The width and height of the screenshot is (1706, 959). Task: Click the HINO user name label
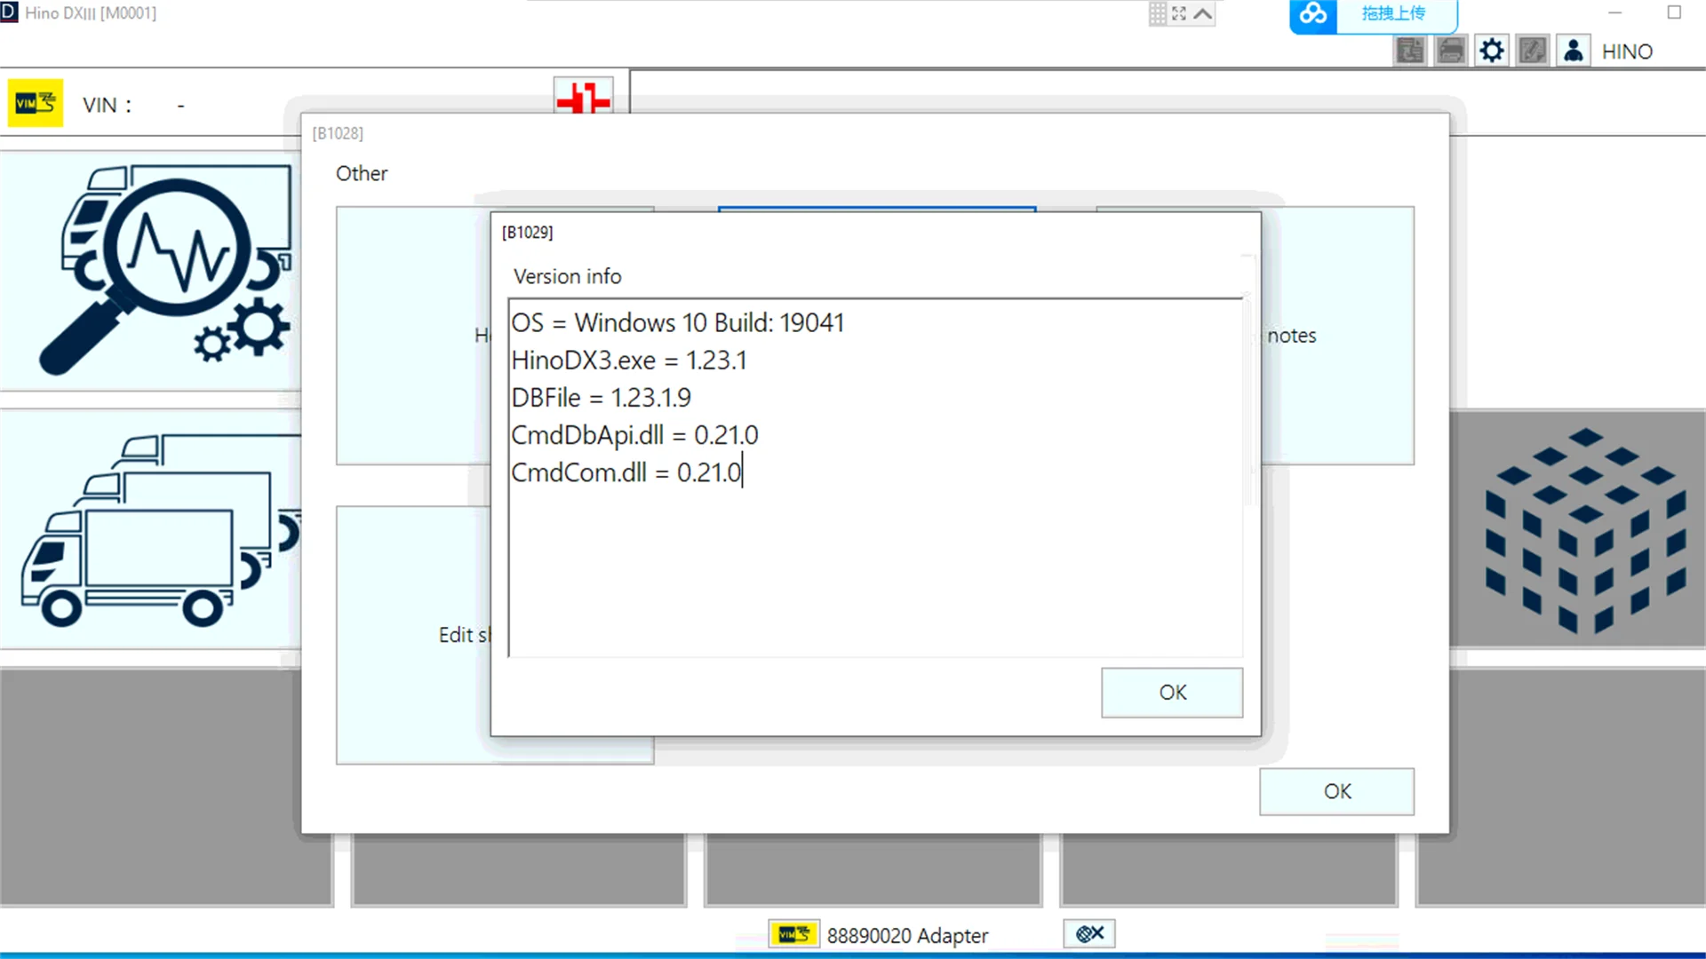[1627, 52]
